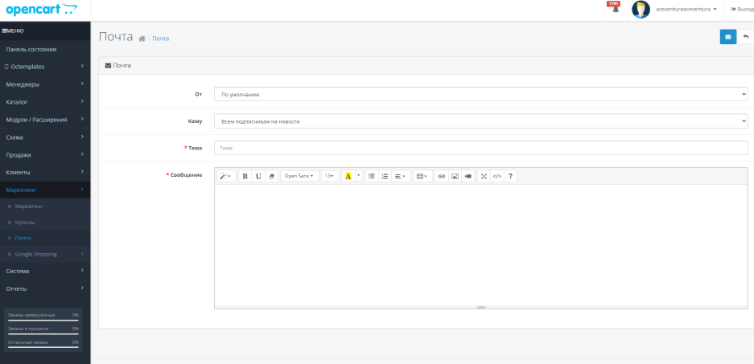
Task: Open the Open Sans font family dropdown
Action: (299, 176)
